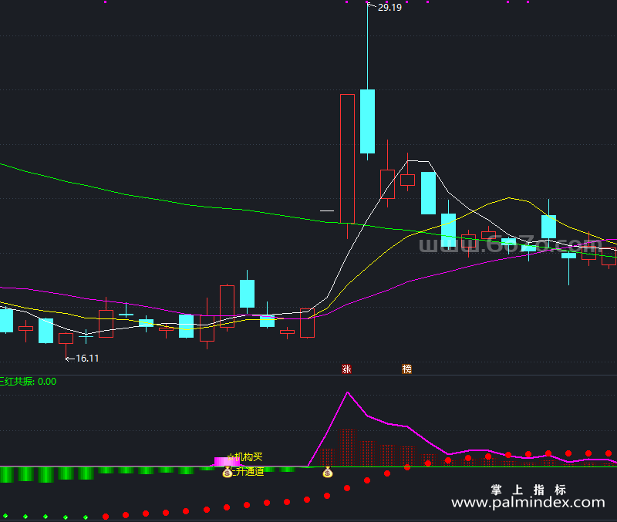
Task: Click the pink 机构买 histogram bar
Action: point(227,461)
